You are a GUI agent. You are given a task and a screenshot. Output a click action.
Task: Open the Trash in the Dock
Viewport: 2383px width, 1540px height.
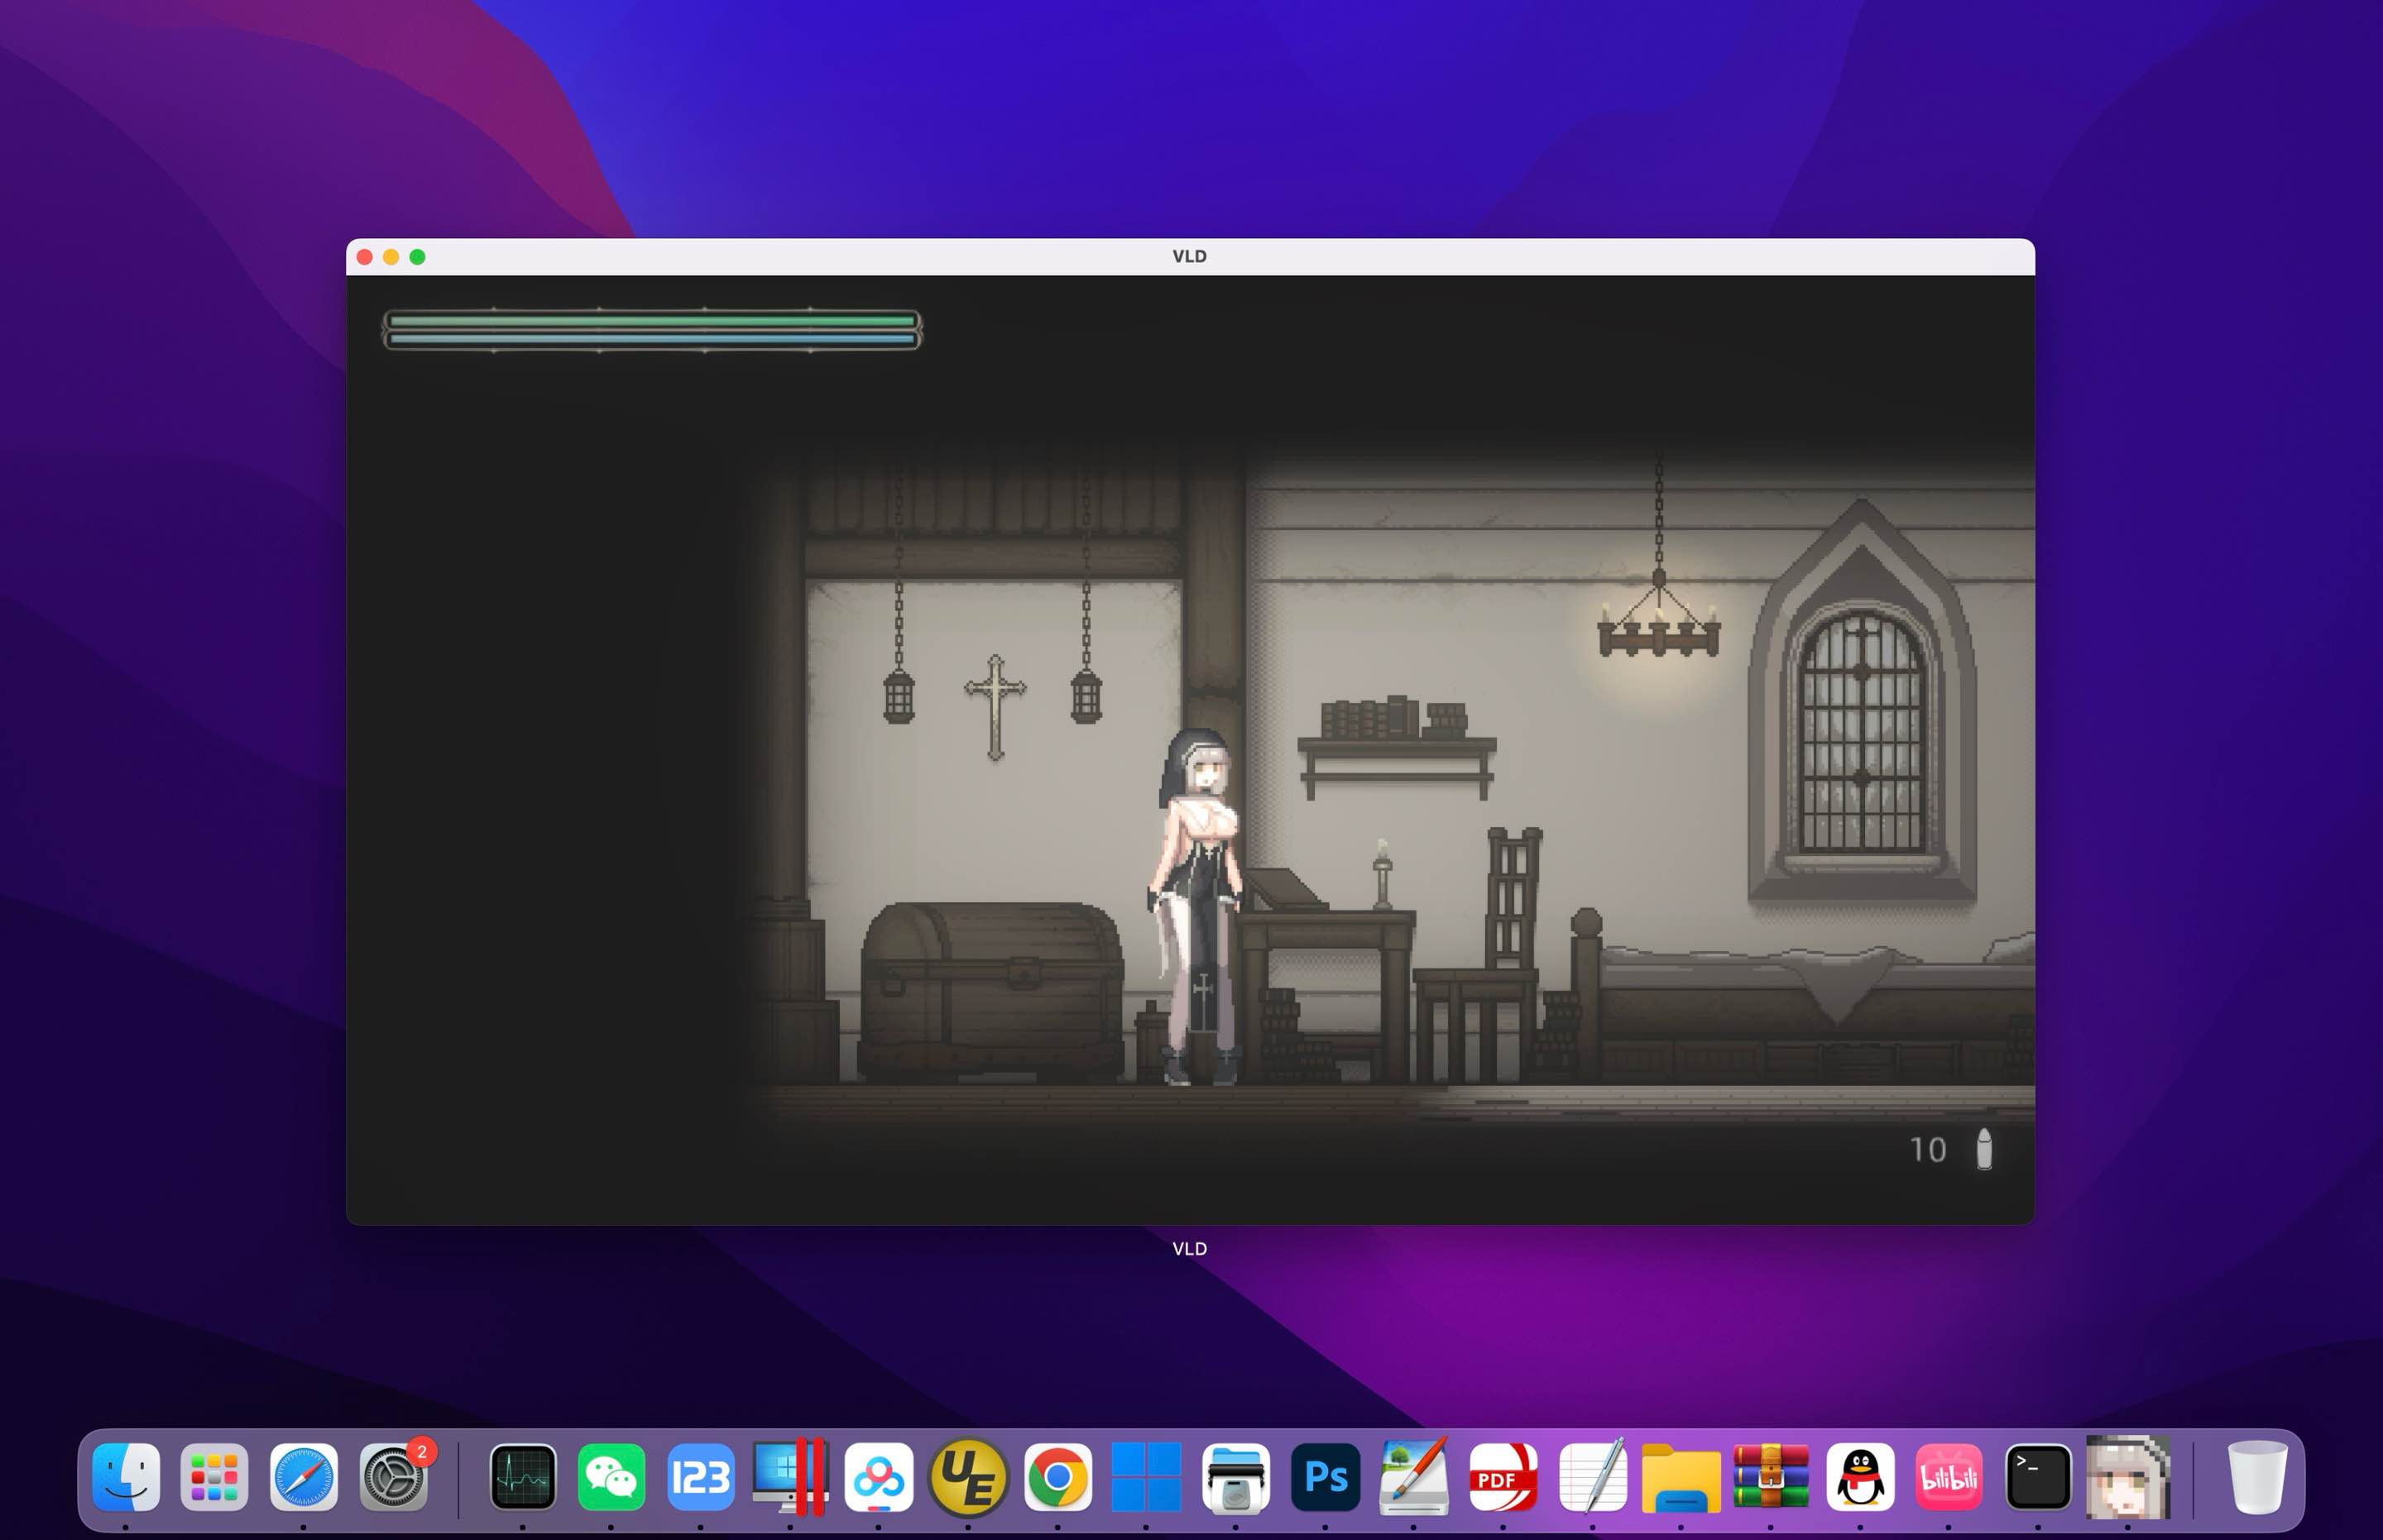click(2257, 1477)
